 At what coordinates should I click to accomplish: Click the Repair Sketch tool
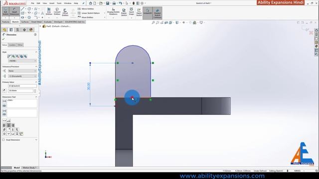[x=124, y=12]
